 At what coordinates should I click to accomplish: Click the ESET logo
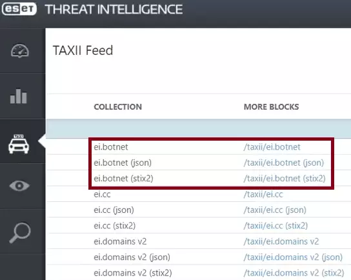[19, 9]
